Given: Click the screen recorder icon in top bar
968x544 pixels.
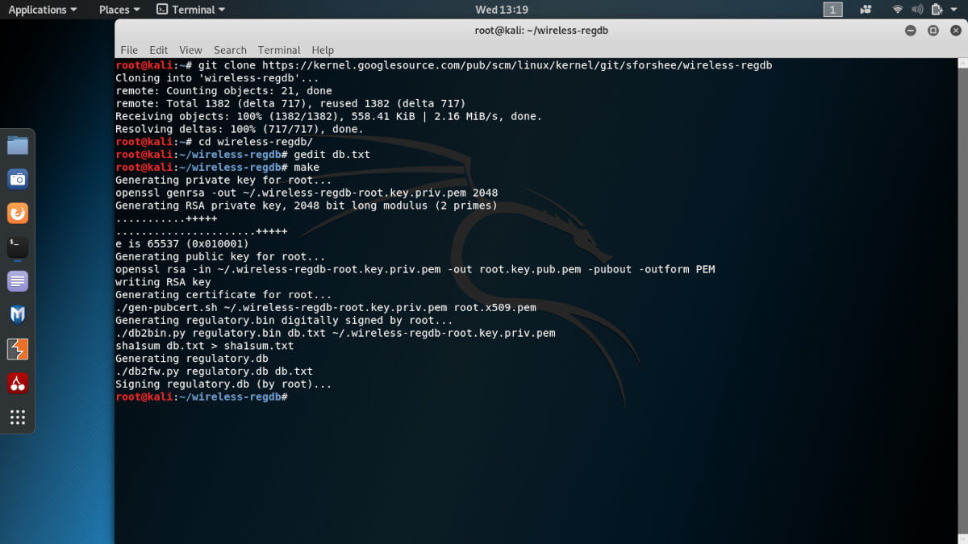Looking at the screenshot, I should point(866,10).
